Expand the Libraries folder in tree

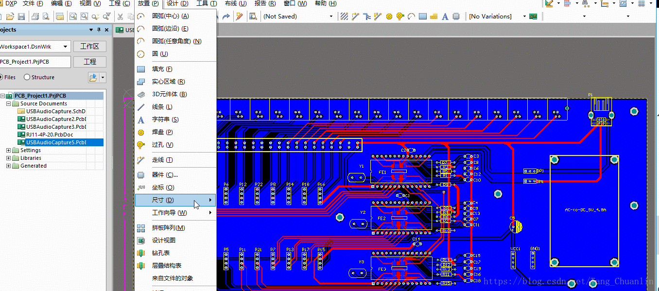(x=9, y=158)
